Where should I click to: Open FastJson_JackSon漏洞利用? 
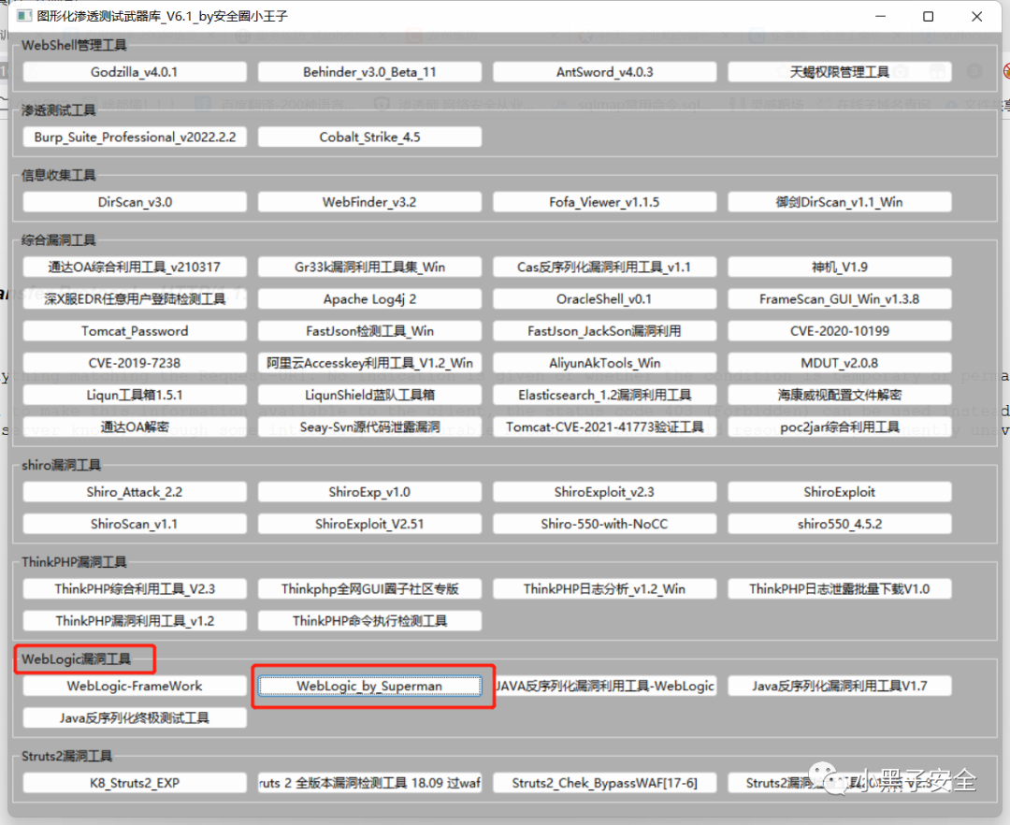pos(605,331)
